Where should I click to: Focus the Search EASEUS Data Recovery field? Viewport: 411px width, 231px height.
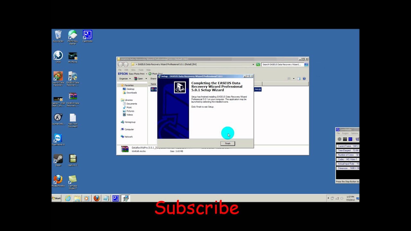283,64
